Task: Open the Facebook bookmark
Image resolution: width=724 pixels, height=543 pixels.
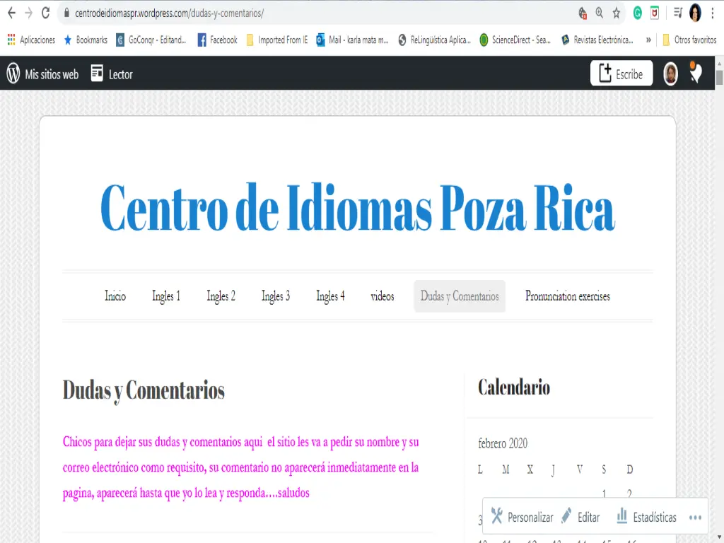Action: pyautogui.click(x=218, y=40)
